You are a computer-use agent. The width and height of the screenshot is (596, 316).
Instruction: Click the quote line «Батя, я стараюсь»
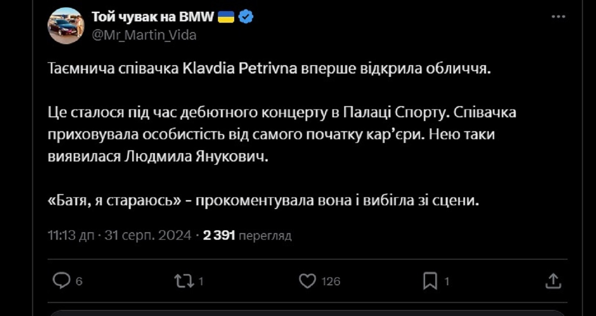114,201
